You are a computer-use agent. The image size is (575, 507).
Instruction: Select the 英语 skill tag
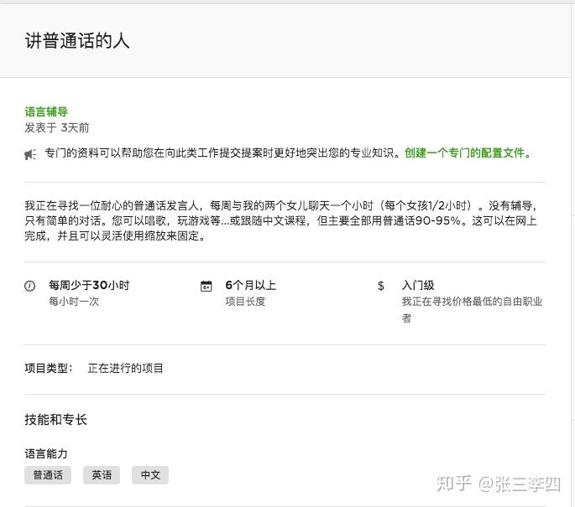(102, 475)
